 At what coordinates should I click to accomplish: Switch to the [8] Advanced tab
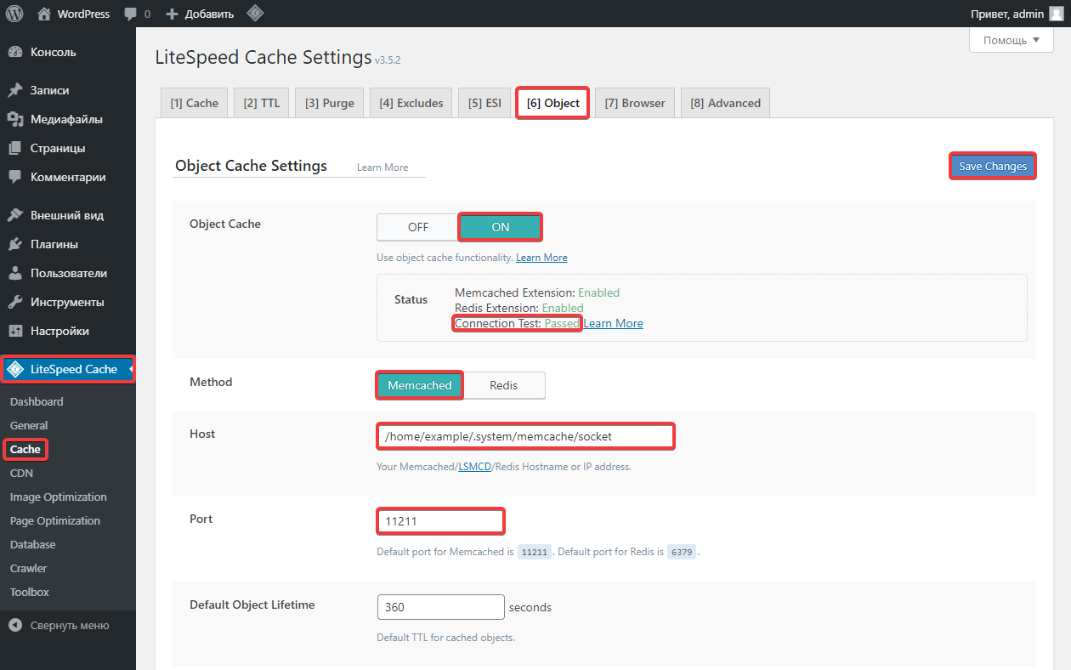click(x=725, y=103)
